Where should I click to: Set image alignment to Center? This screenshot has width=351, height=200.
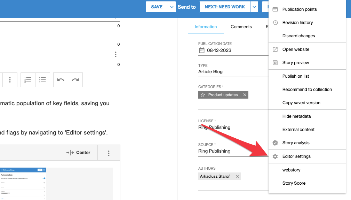pyautogui.click(x=78, y=153)
